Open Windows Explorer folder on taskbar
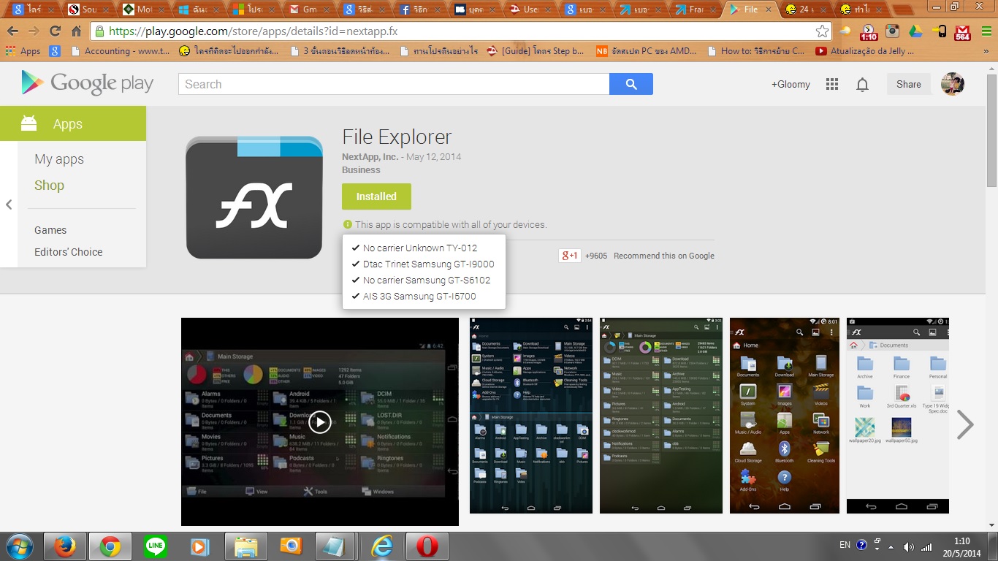This screenshot has width=998, height=561. point(245,546)
